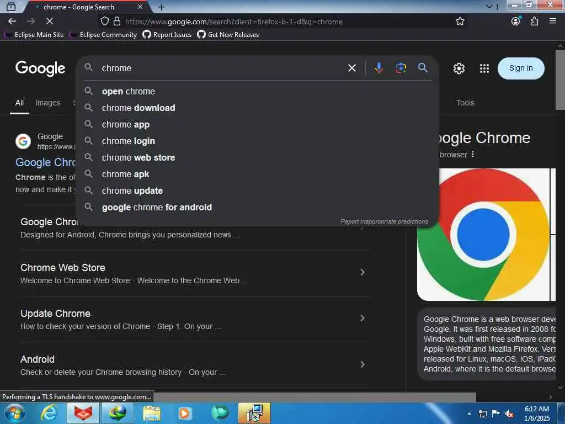Choose the 'chrome web store' suggestion

[257, 157]
